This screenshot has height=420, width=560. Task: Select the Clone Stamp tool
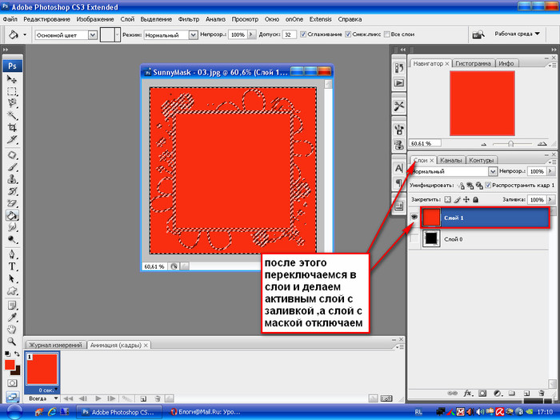12,179
